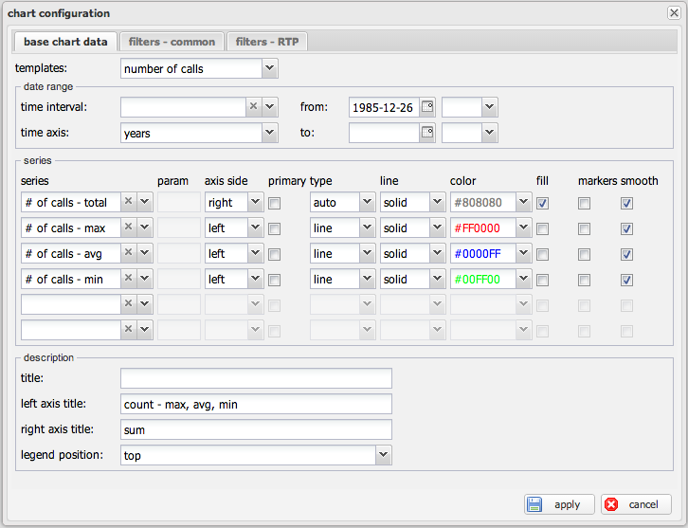The width and height of the screenshot is (688, 528).
Task: Enable primary for '# of calls - max'
Action: [x=275, y=228]
